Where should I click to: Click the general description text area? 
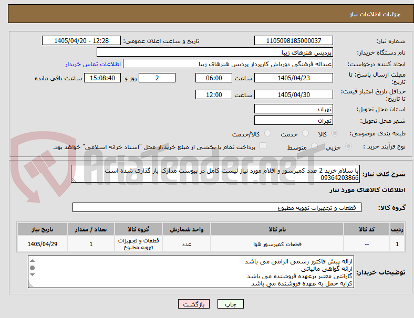215,174
